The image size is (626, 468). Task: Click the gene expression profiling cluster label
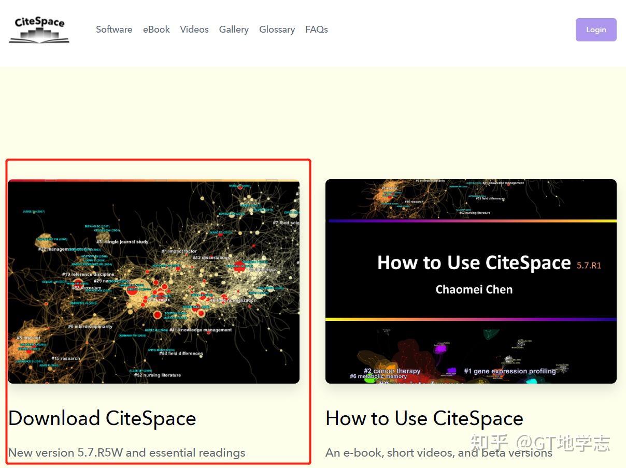point(510,371)
